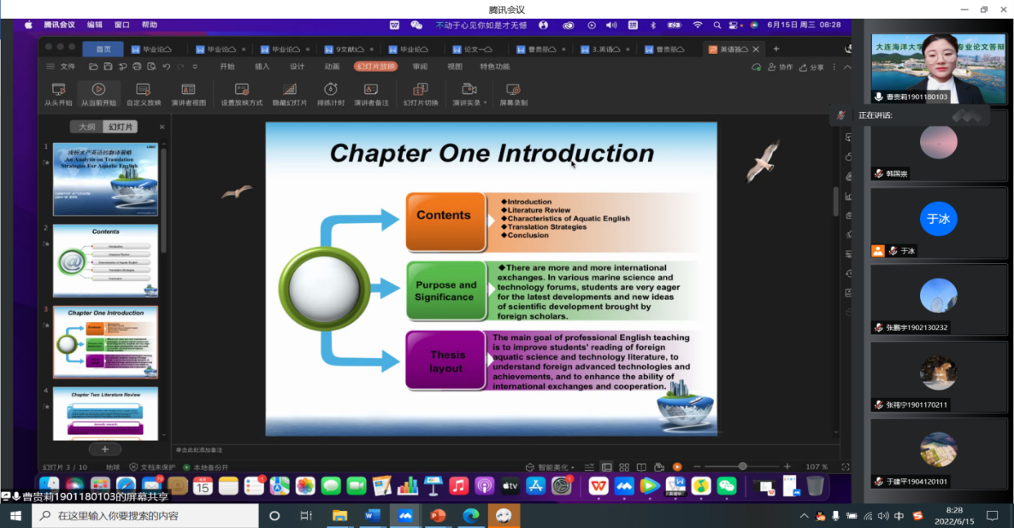
Task: Collapse the ribbon with the chevron arrow
Action: coord(847,67)
